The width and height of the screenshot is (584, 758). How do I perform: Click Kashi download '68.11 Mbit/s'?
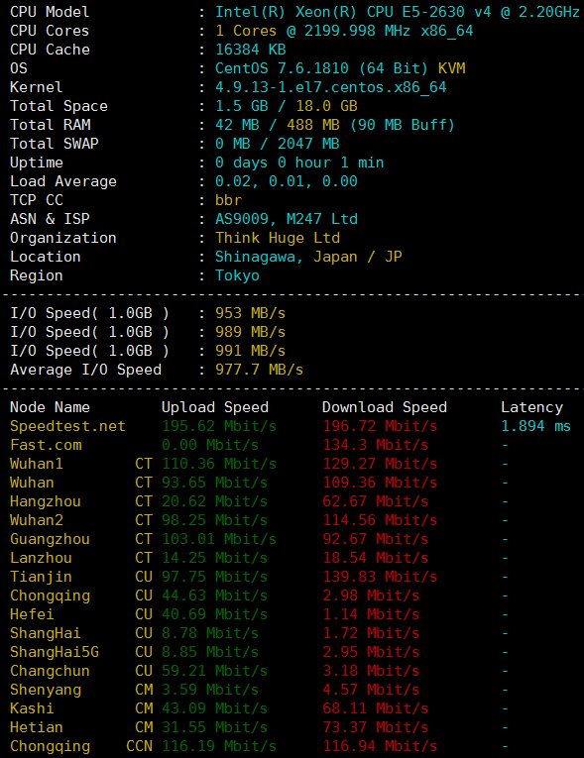click(376, 709)
